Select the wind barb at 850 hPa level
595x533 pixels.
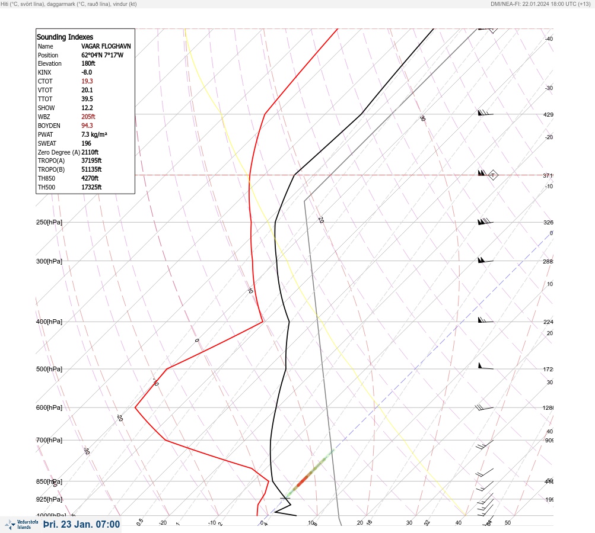click(x=485, y=485)
